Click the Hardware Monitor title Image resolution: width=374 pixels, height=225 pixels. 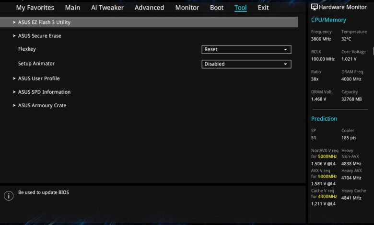coord(342,7)
